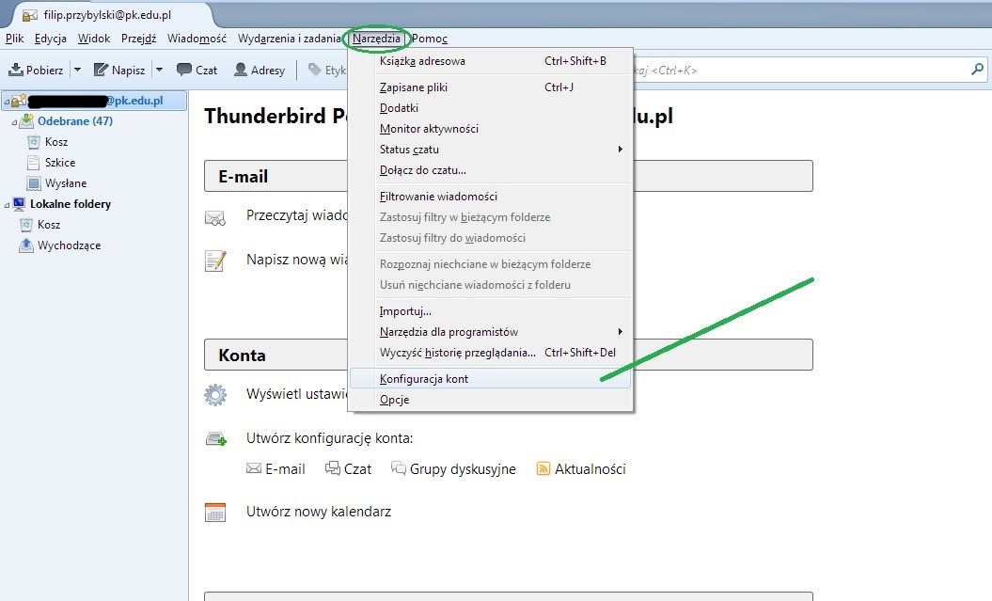
Task: Open the Czat chat toolbar button
Action: [197, 71]
